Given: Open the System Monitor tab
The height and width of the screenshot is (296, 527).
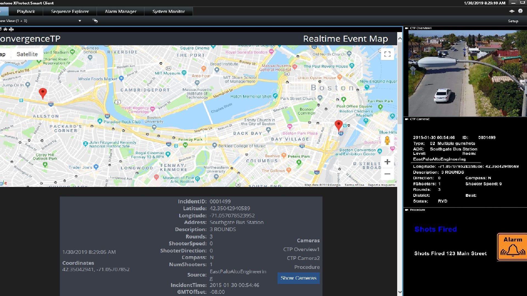Looking at the screenshot, I should pos(169,12).
